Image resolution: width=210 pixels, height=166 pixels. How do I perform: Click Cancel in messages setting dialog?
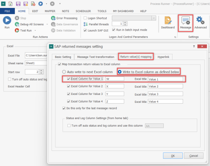point(194,156)
